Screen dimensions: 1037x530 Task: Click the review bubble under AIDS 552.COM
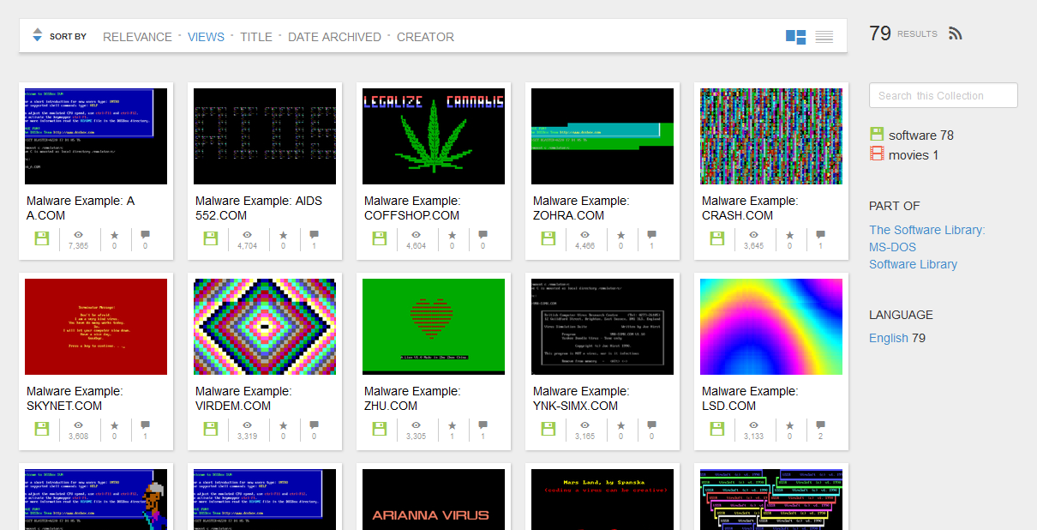[x=314, y=234]
